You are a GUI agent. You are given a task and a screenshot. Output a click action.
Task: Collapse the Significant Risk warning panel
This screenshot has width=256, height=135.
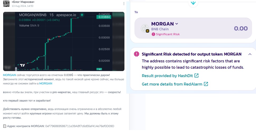click(250, 54)
